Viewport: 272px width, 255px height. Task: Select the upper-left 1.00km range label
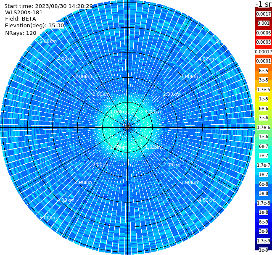(x=119, y=112)
